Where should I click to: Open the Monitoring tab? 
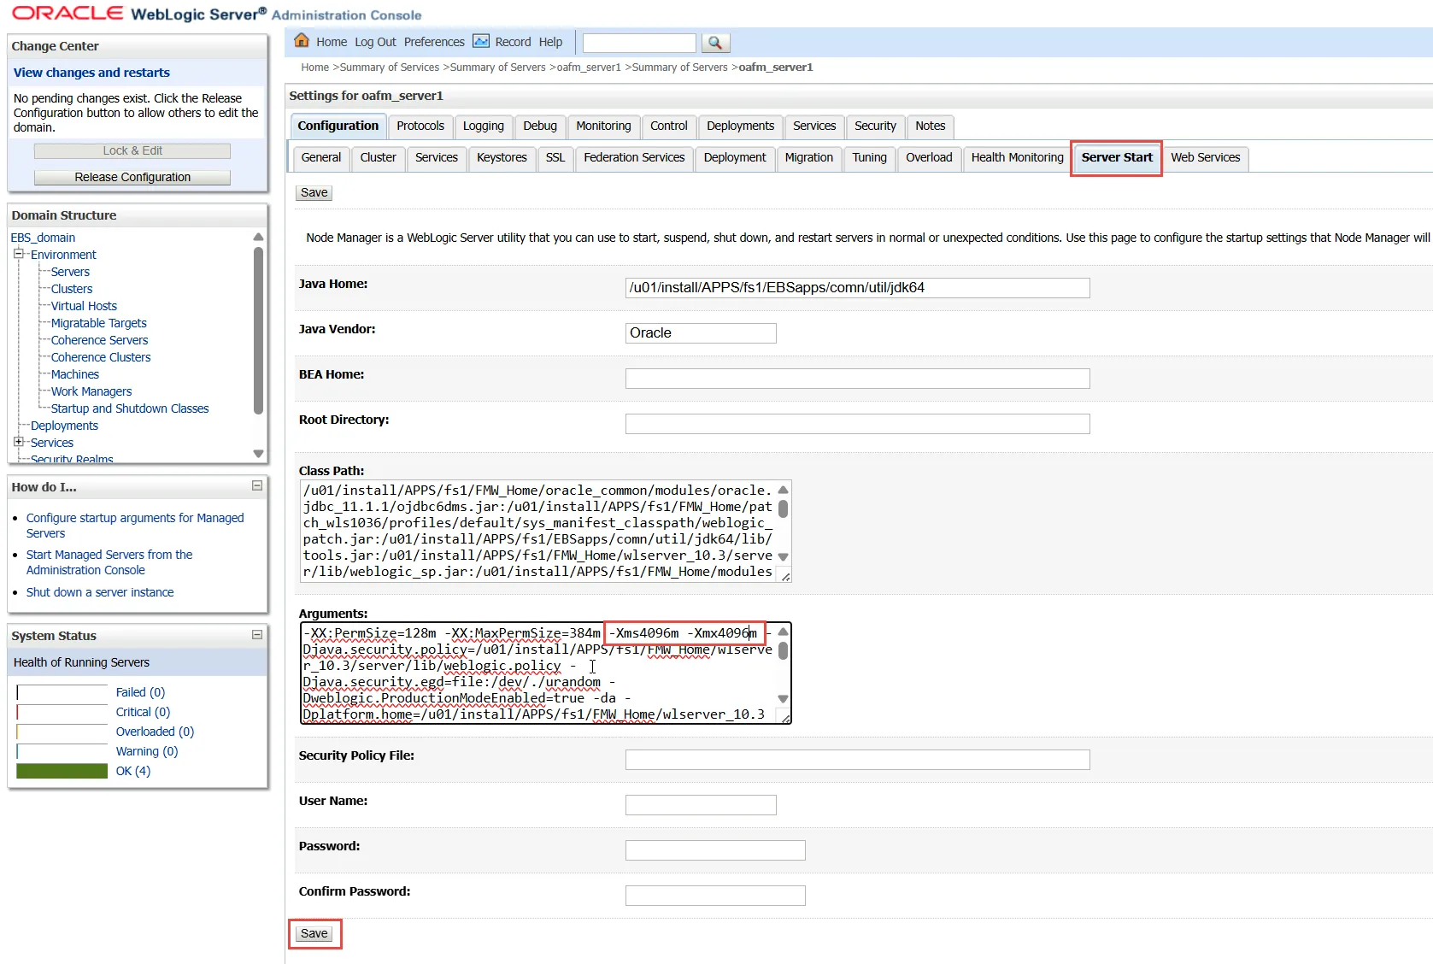(602, 126)
